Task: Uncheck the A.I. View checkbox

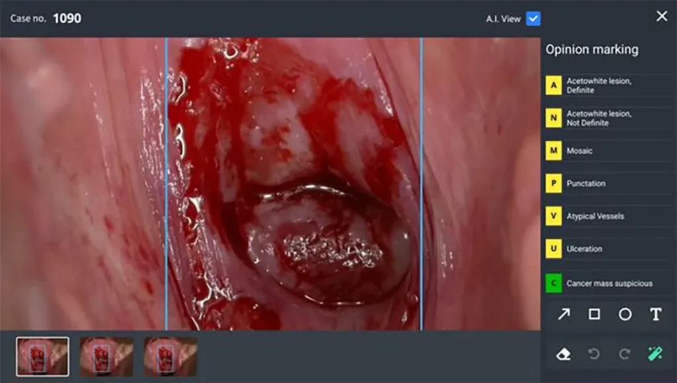Action: tap(533, 18)
